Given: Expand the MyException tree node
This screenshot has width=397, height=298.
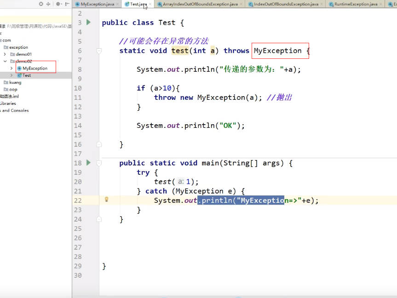Looking at the screenshot, I should (12, 69).
